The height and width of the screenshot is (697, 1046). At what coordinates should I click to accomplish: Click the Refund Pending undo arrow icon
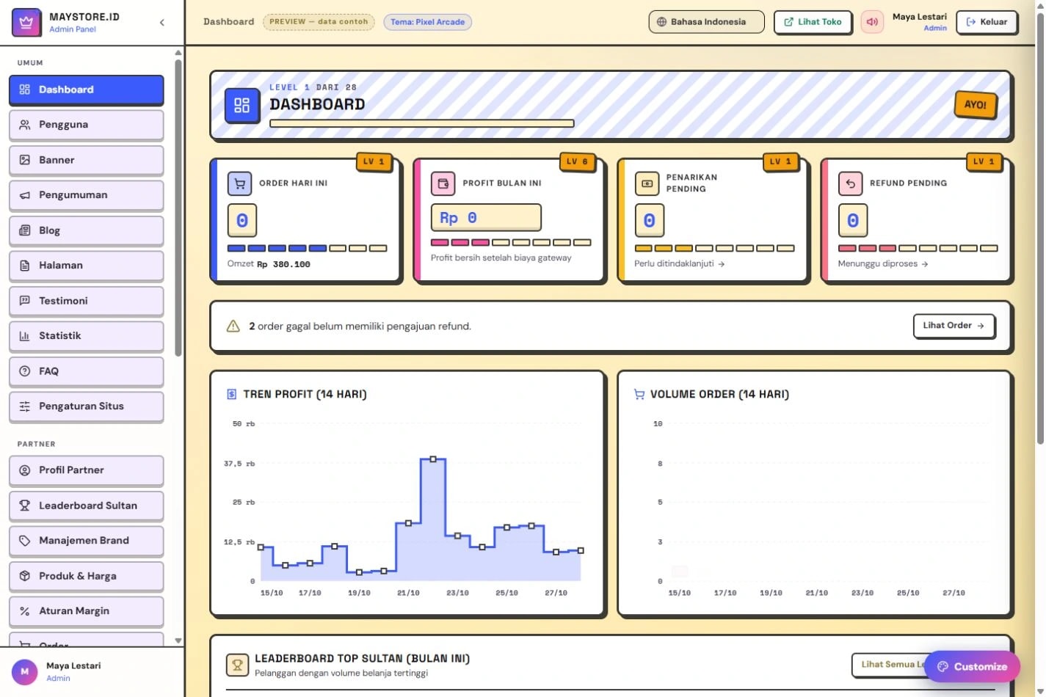coord(851,183)
